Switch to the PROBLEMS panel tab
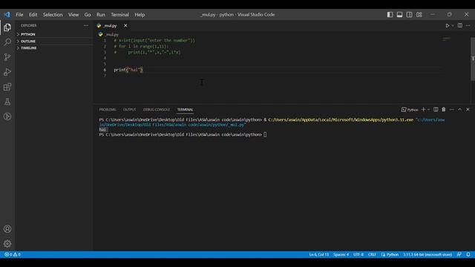Image resolution: width=475 pixels, height=267 pixels. [x=108, y=110]
